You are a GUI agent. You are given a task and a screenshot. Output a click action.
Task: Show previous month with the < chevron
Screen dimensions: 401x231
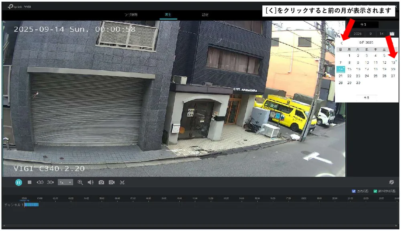[342, 43]
